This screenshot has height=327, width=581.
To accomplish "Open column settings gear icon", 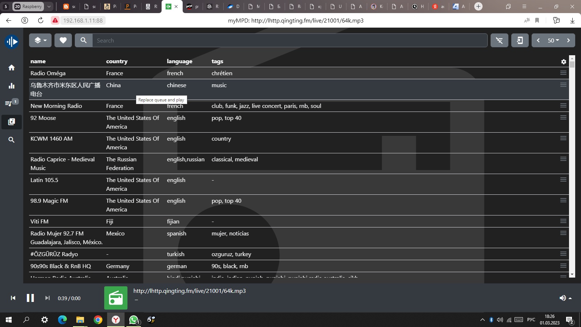I will tap(564, 62).
